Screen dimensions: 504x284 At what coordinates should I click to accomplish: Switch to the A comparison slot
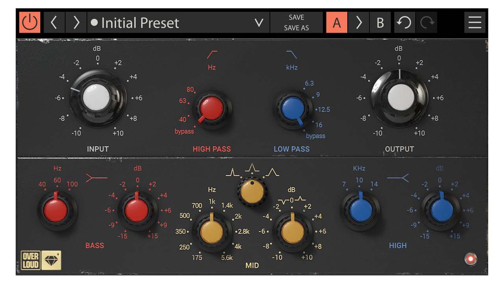pos(336,22)
